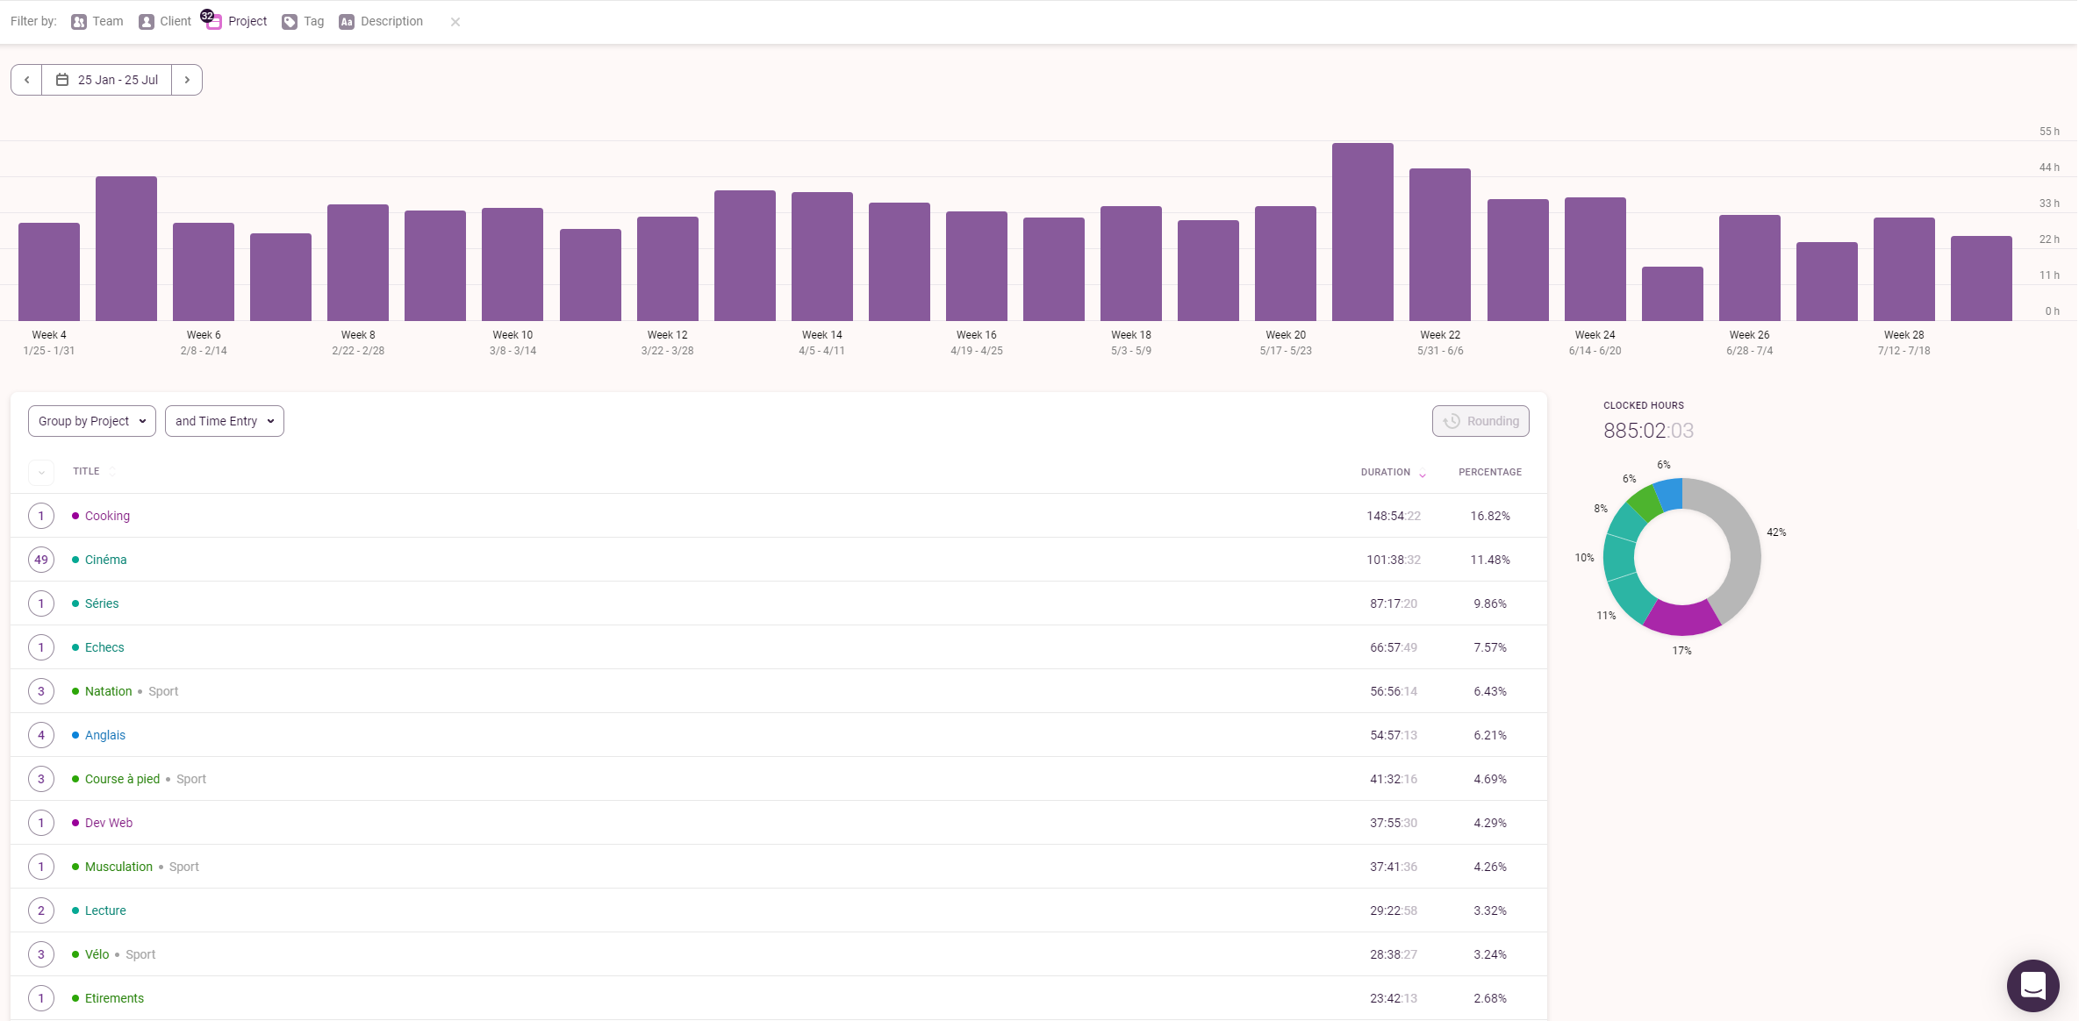Click the Tag filter icon

pos(290,22)
